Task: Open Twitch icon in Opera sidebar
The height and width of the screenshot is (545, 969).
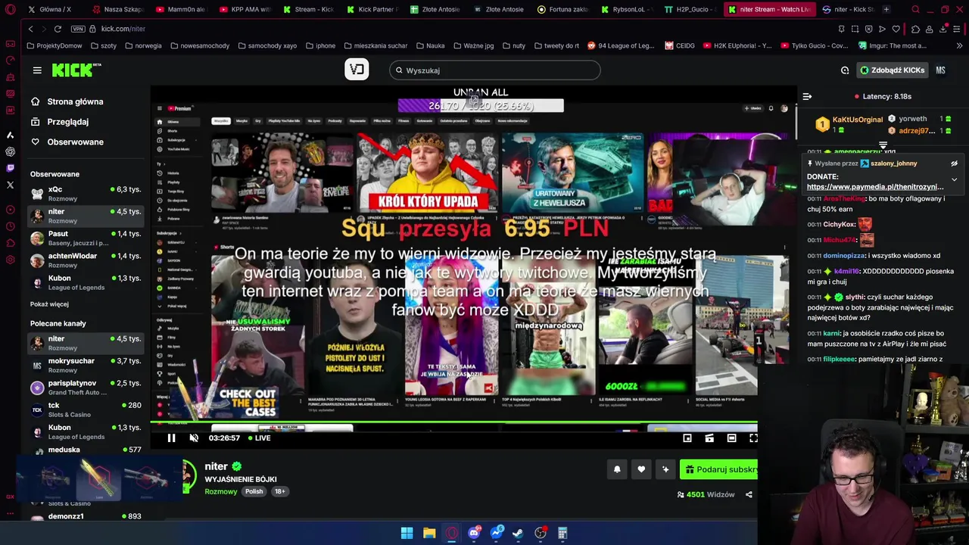Action: [x=10, y=168]
